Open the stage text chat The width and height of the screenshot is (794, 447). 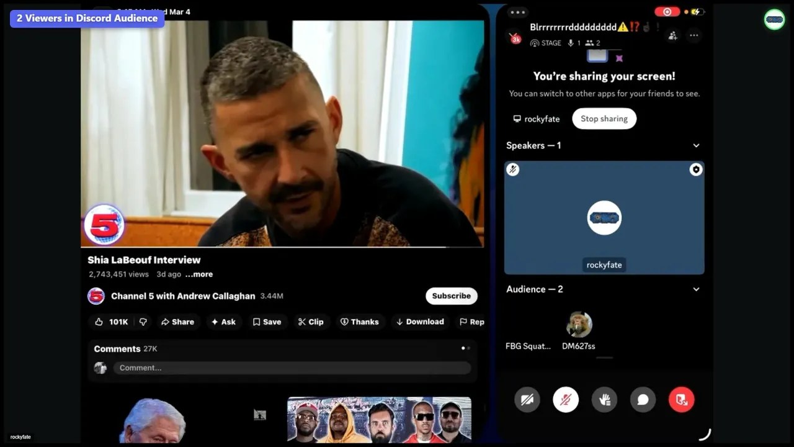pos(643,400)
